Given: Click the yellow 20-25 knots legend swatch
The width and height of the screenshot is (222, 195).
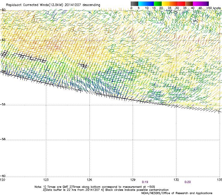Looking at the screenshot, I should click(x=166, y=4).
